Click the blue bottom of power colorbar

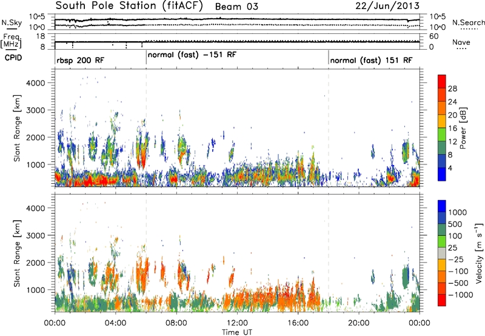(x=442, y=174)
